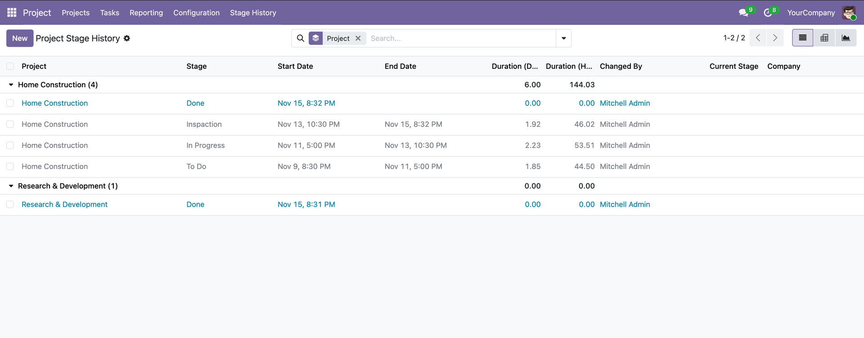Open the Reporting menu

click(x=146, y=13)
